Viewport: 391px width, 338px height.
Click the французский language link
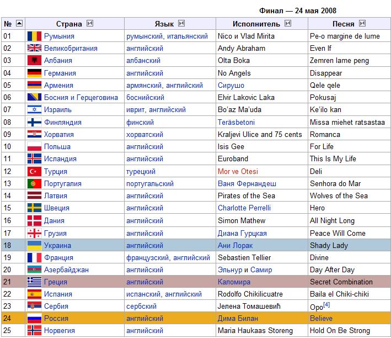coord(148,257)
